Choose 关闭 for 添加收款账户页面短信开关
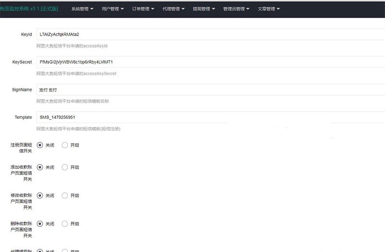 pos(40,167)
